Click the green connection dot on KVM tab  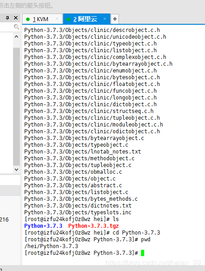(x=27, y=19)
